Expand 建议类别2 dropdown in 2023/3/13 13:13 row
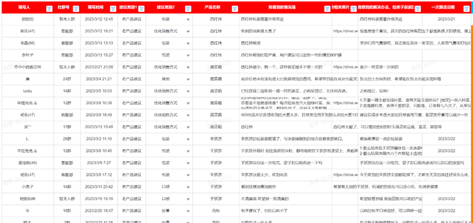The width and height of the screenshot is (473, 223). pyautogui.click(x=188, y=43)
